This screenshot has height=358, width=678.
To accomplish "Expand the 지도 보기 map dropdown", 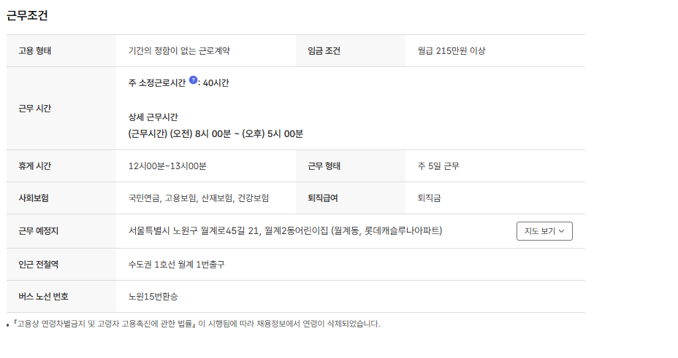I will 544,231.
